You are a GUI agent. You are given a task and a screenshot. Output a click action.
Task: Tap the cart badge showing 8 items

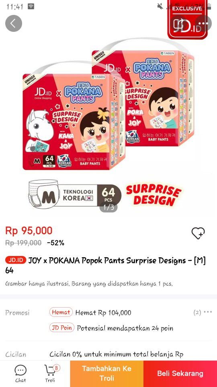(x=57, y=368)
